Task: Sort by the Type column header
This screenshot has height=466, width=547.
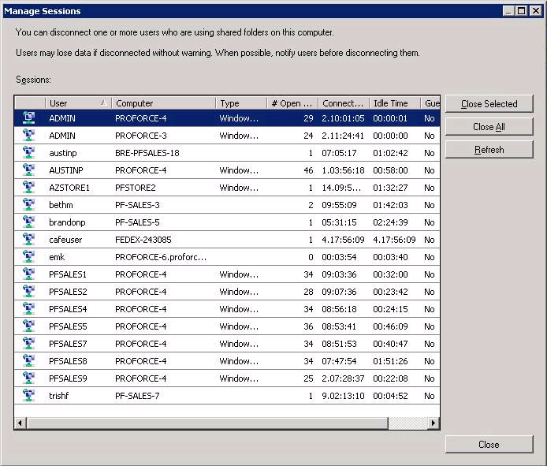Action: pyautogui.click(x=241, y=103)
